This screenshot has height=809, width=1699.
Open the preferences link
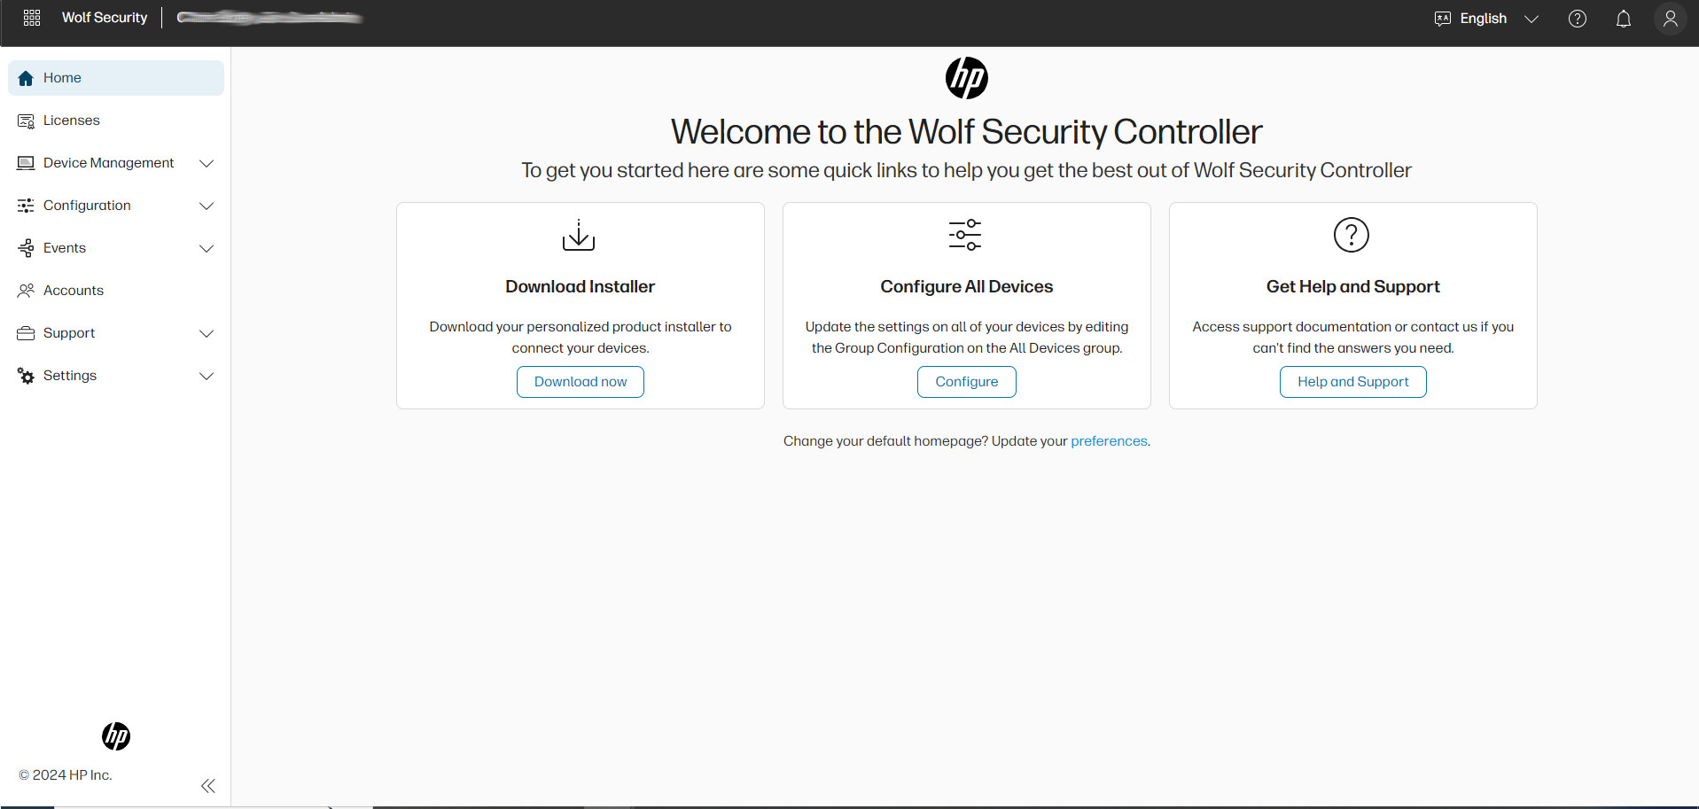pyautogui.click(x=1108, y=440)
